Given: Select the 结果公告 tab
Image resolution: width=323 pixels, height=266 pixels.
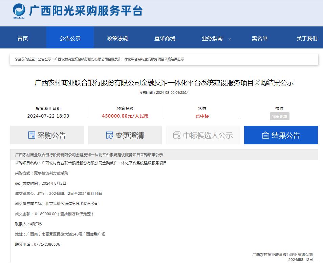Looking at the screenshot, I should click(281, 135).
